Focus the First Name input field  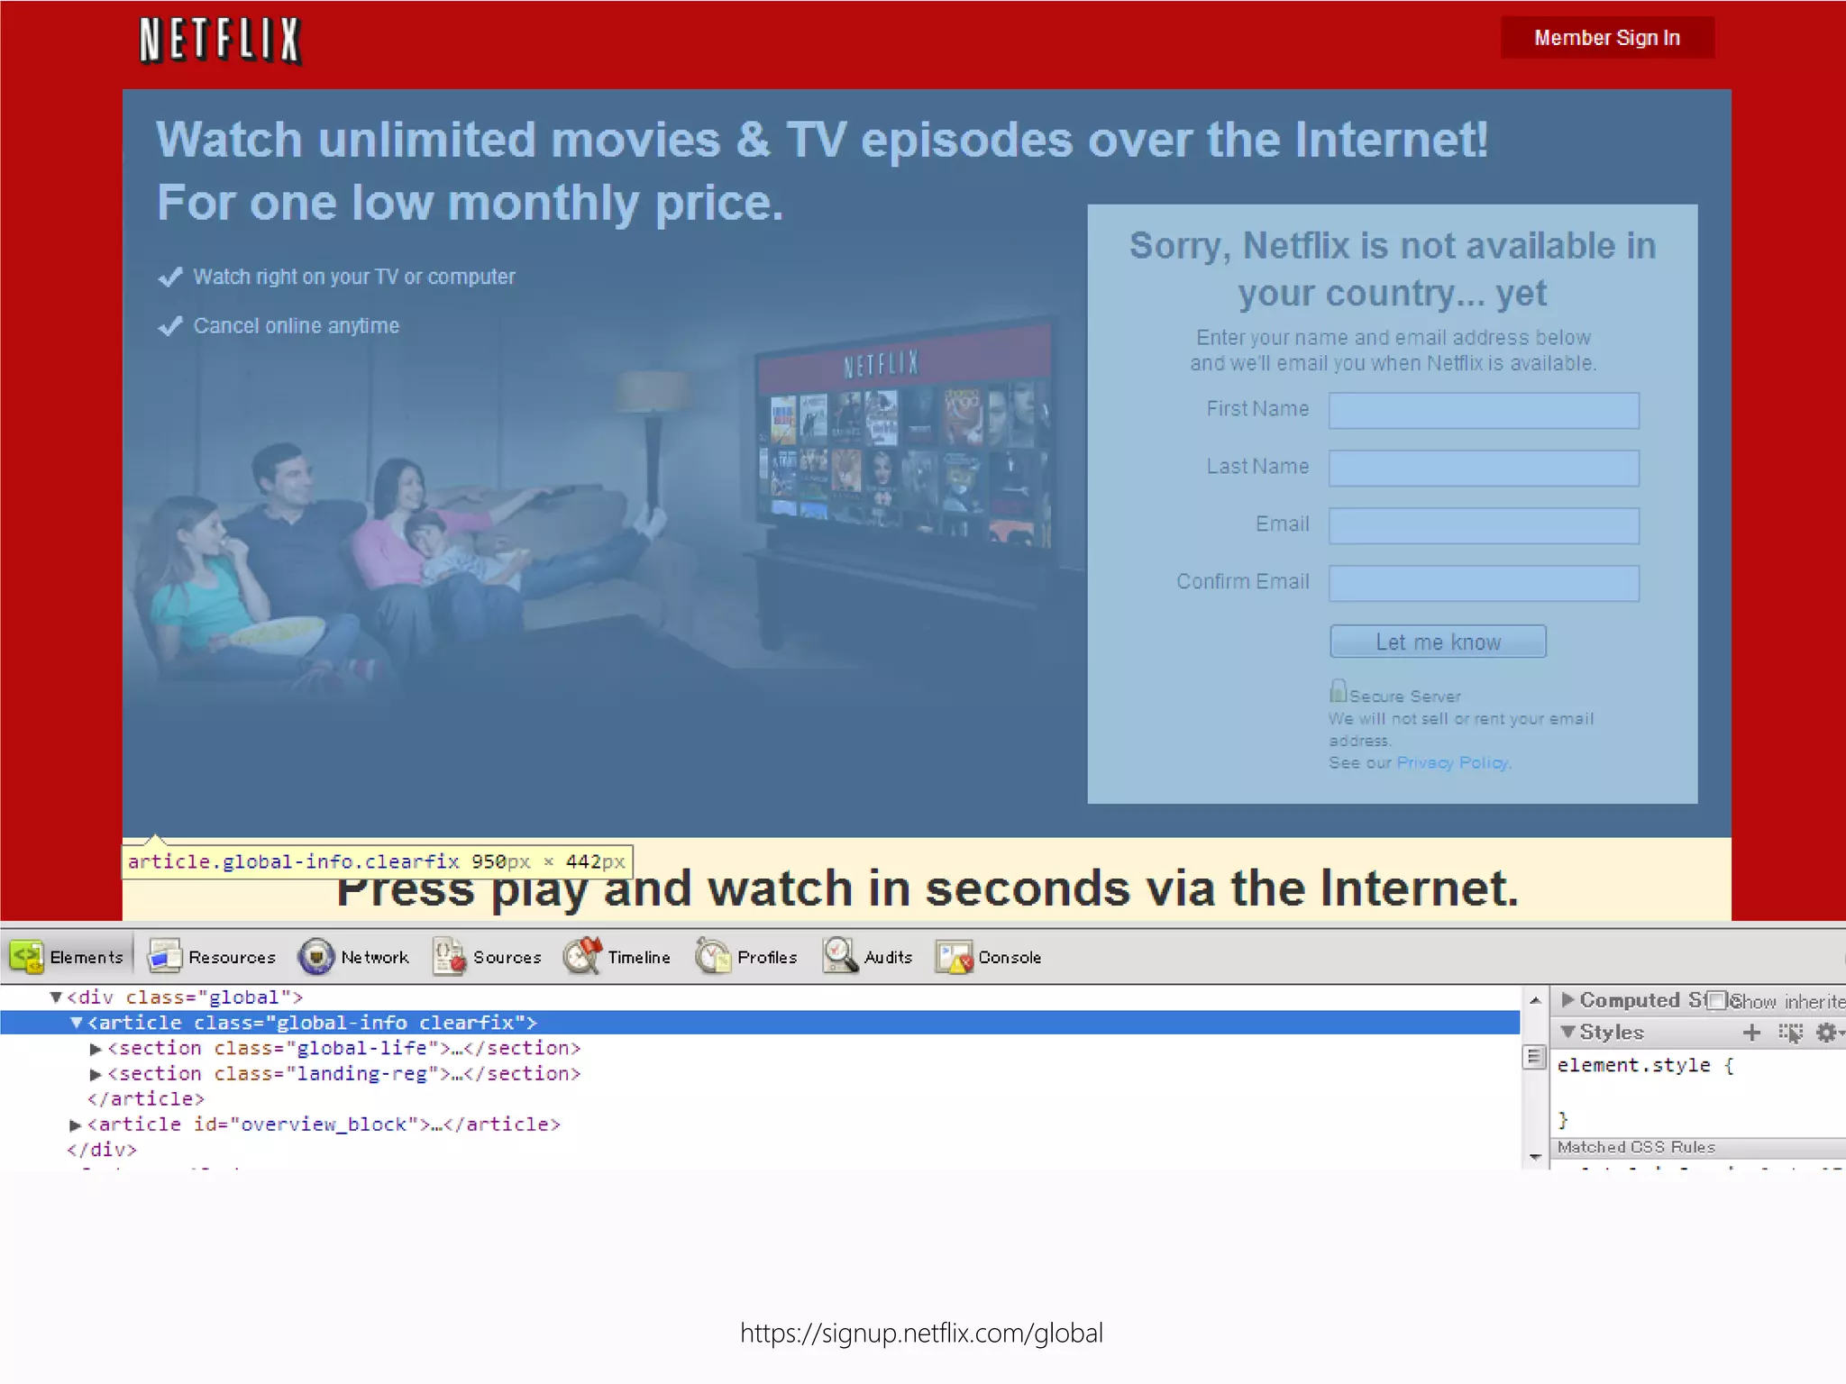[x=1484, y=410]
